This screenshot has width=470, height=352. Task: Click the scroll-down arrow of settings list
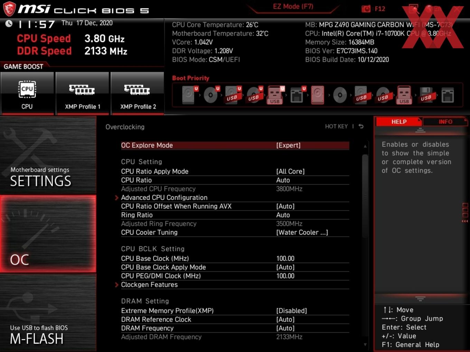pos(365,344)
